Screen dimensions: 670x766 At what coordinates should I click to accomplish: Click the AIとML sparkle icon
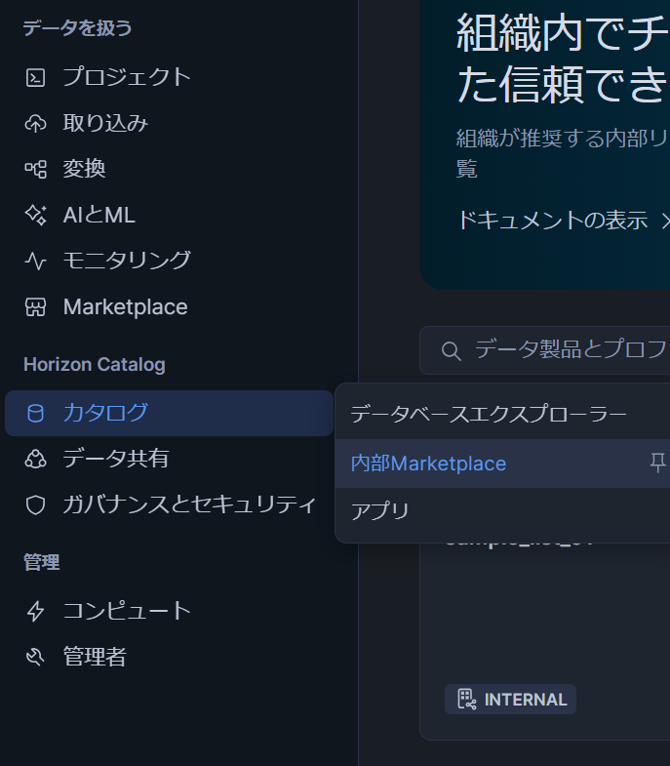[35, 215]
